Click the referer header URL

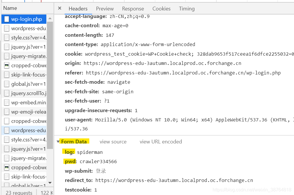coord(183,73)
